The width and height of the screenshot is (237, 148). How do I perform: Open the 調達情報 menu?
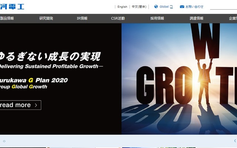(x=197, y=18)
